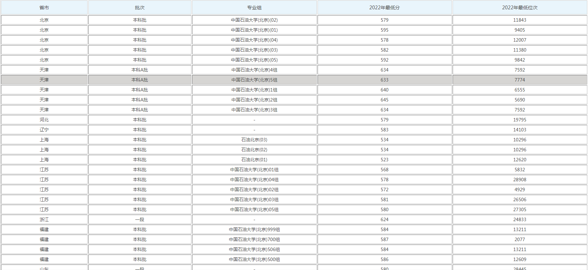The width and height of the screenshot is (588, 270).
Task: Click rank value 12609
Action: coord(520,259)
